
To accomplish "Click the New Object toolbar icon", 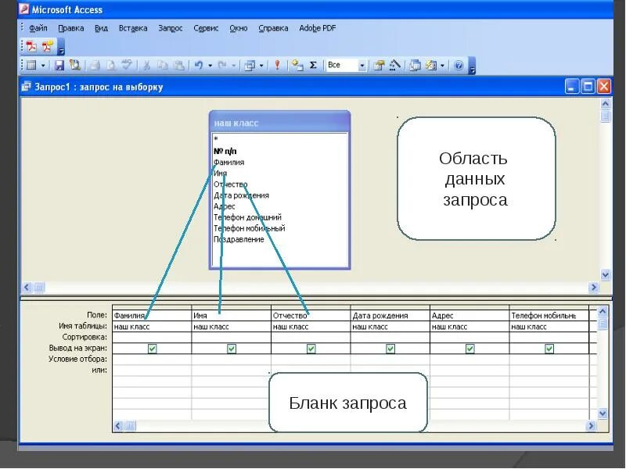I will (431, 65).
